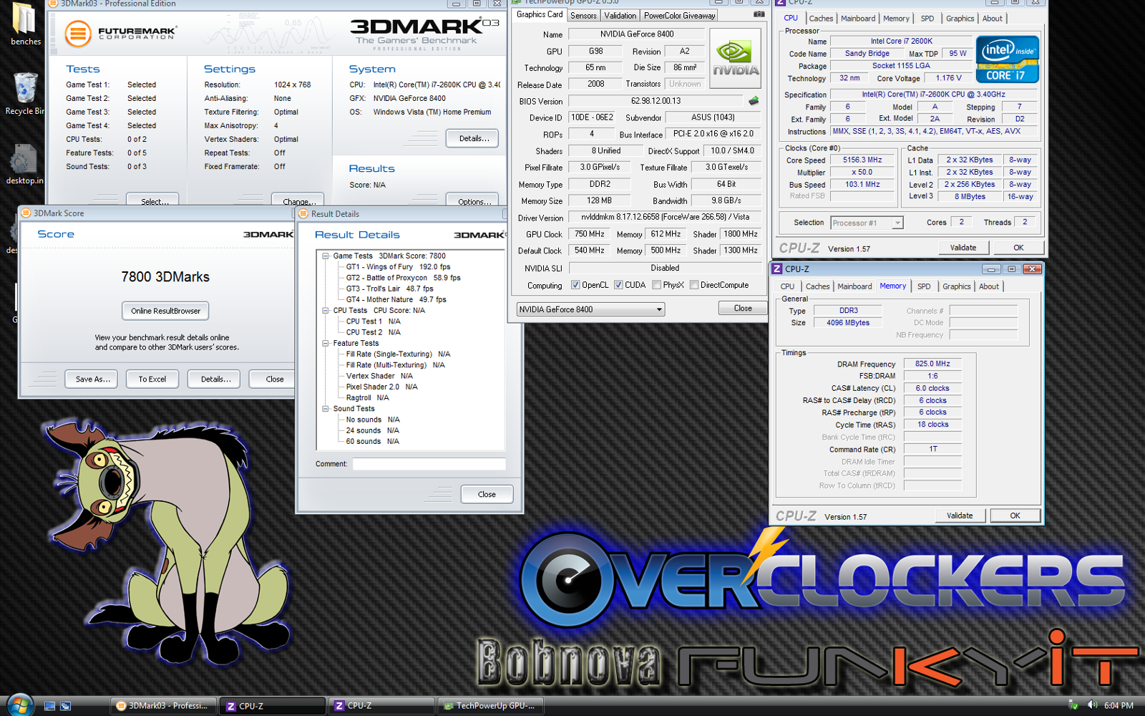The height and width of the screenshot is (716, 1145).
Task: Click Show Desktop quick launch icon
Action: tap(49, 706)
